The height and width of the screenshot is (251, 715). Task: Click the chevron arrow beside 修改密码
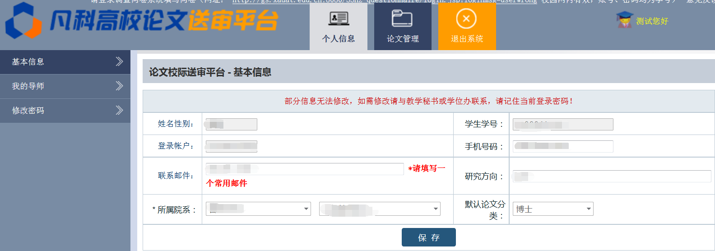coord(119,110)
